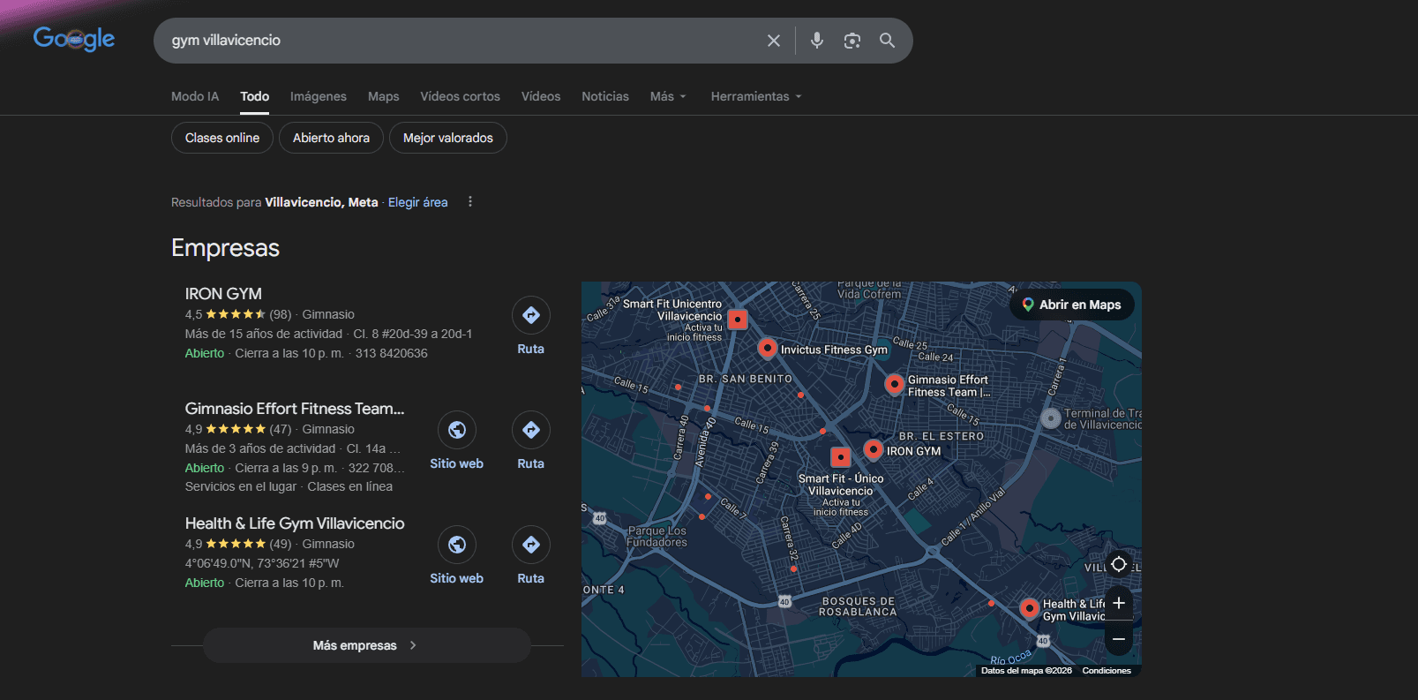Click the Smart Fit Único ad marker
1418x700 pixels.
pyautogui.click(x=841, y=456)
